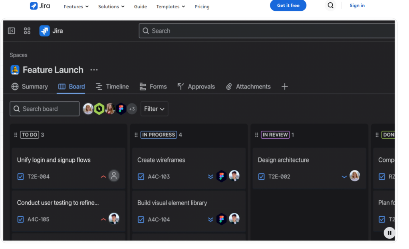Expand the Templates menu
Screen dimensions: 409x249
pyautogui.click(x=171, y=6)
